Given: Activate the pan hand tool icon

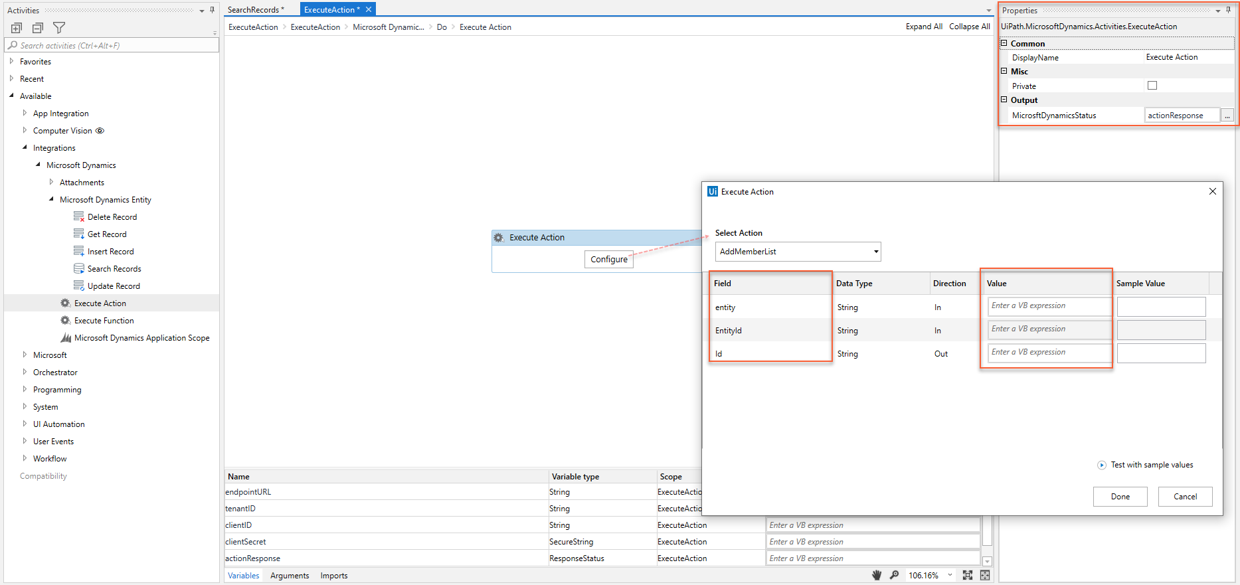Looking at the screenshot, I should point(877,575).
